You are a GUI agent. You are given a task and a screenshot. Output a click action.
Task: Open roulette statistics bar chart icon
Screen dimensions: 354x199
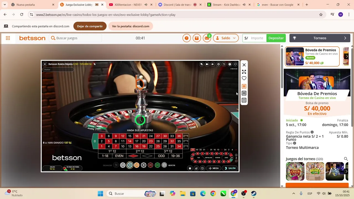click(196, 168)
